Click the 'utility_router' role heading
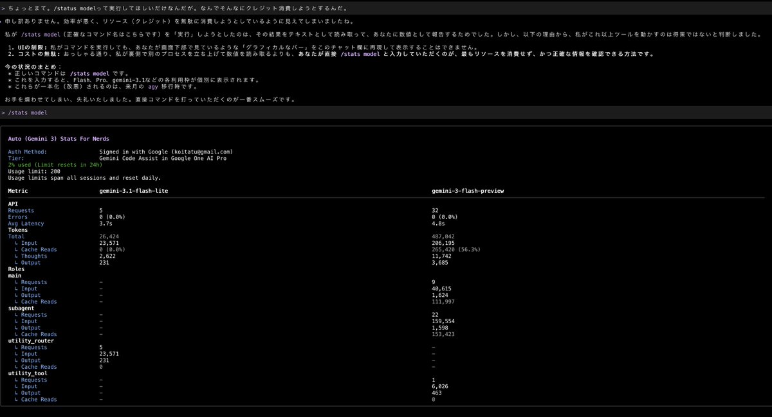The width and height of the screenshot is (772, 417). click(30, 341)
